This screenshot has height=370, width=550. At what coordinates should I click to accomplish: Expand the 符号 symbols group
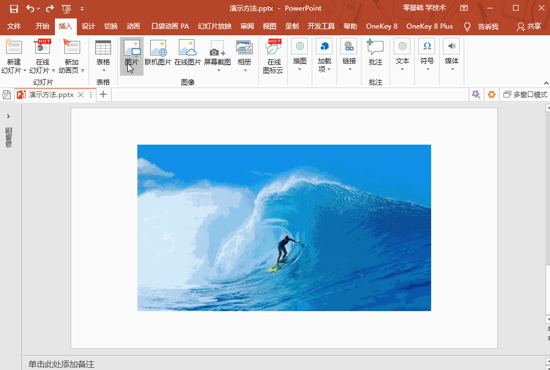pos(427,55)
